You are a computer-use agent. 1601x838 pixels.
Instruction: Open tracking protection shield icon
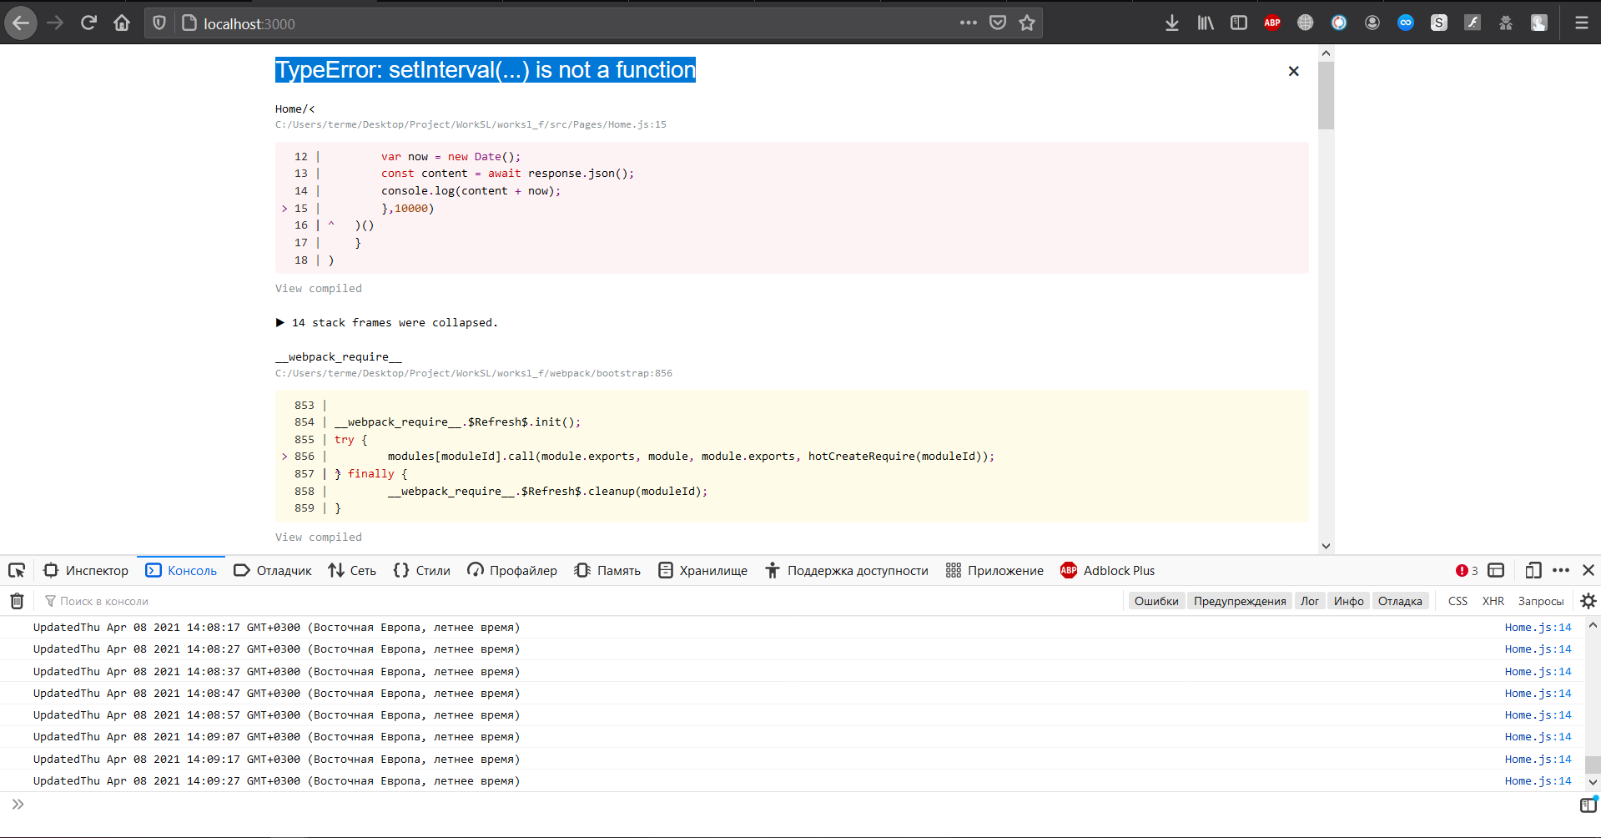tap(159, 23)
